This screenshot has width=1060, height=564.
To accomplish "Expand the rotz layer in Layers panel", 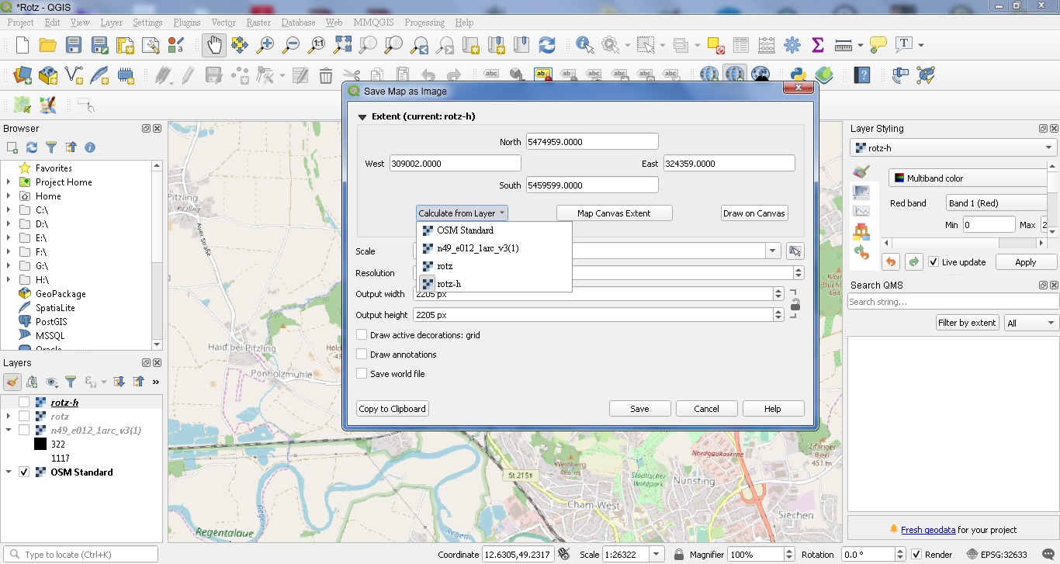I will coord(9,416).
